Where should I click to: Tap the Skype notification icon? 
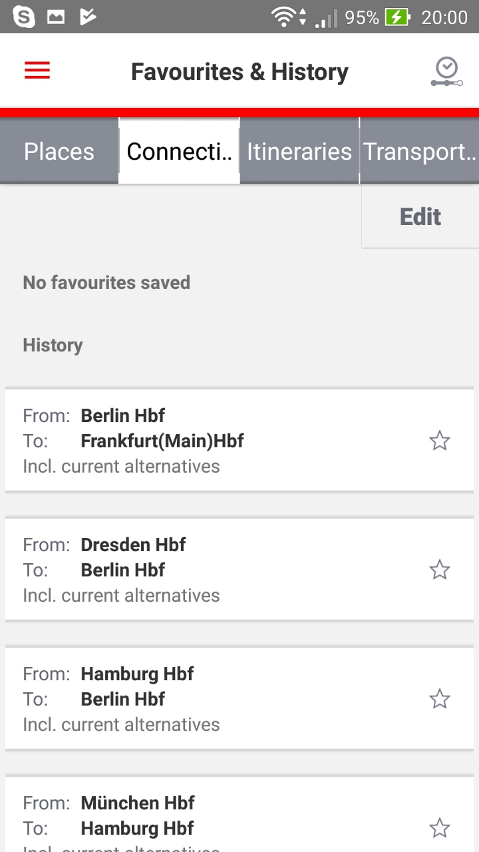click(x=24, y=17)
